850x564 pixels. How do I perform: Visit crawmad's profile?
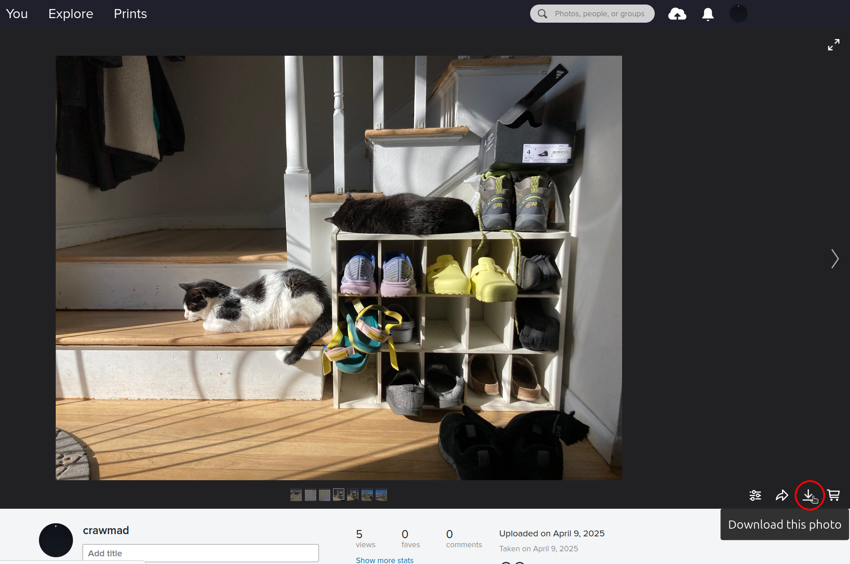(x=106, y=530)
